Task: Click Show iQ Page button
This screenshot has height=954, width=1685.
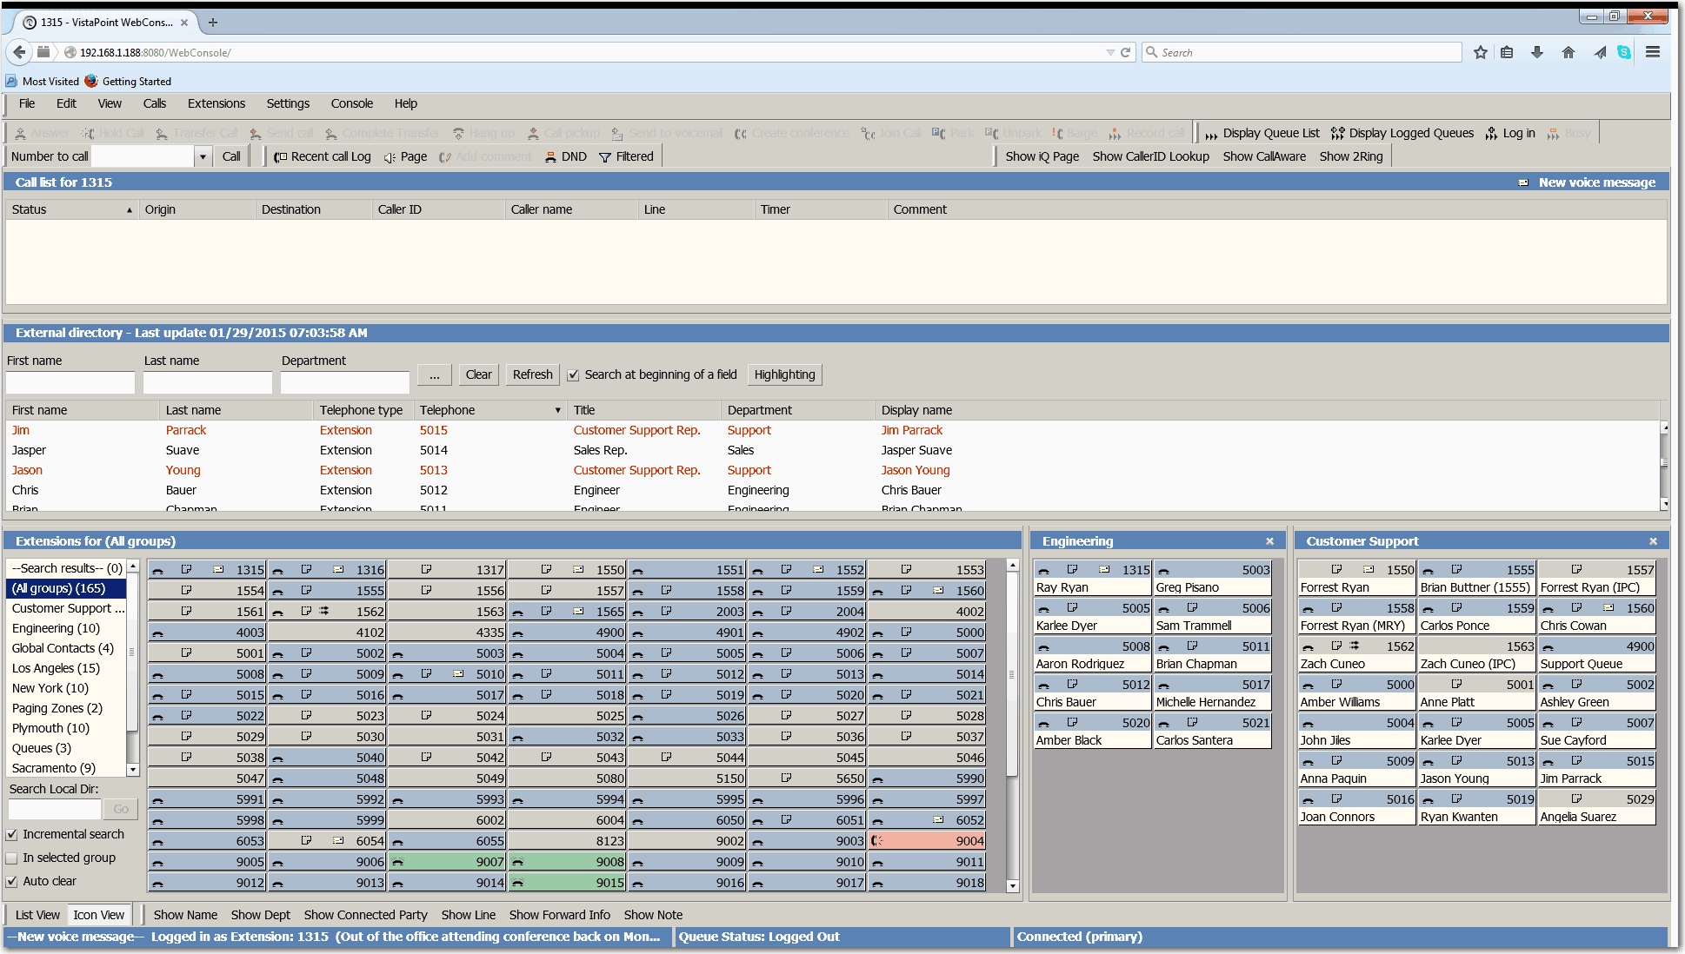Action: tap(1042, 156)
